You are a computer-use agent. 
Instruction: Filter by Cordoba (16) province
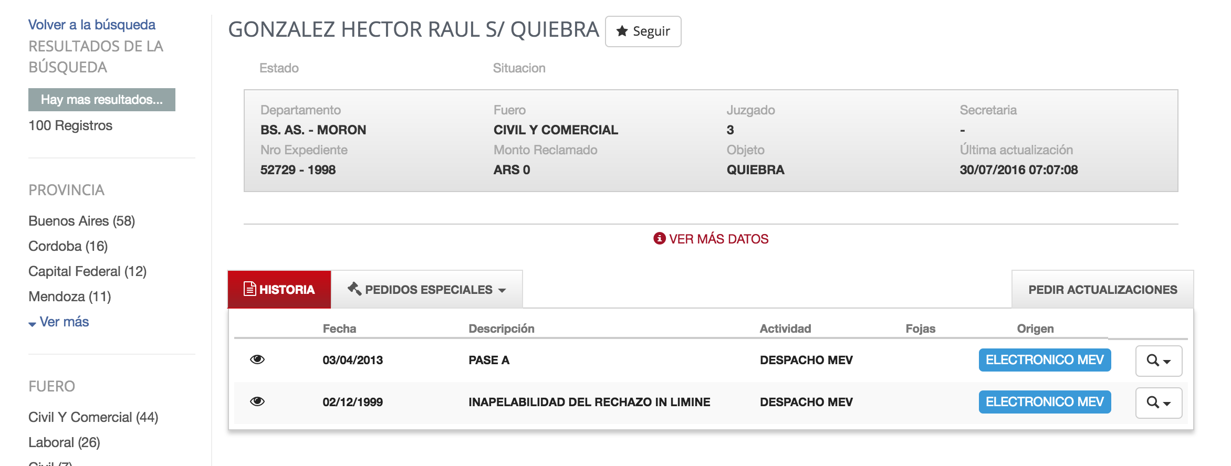pos(68,246)
